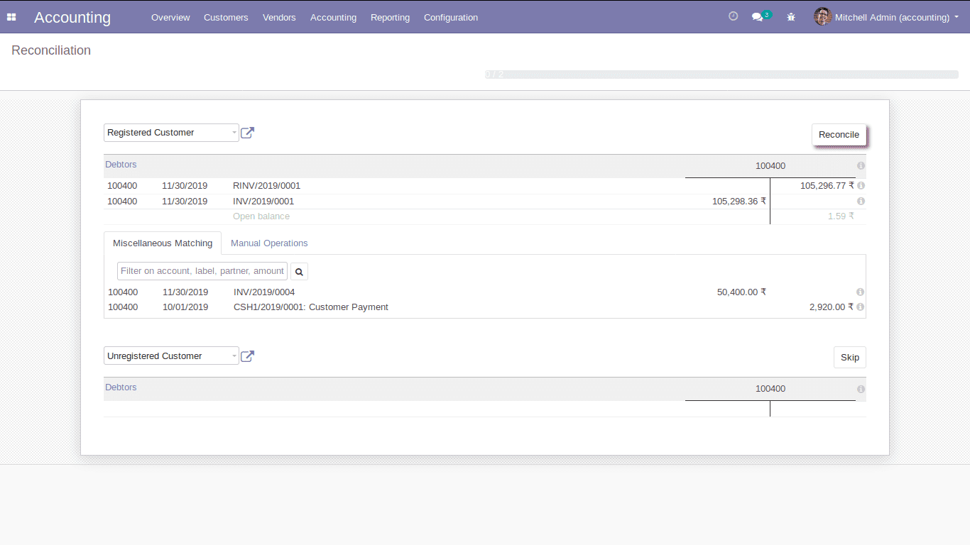970x545 pixels.
Task: Click the Accounting app title
Action: [x=72, y=18]
